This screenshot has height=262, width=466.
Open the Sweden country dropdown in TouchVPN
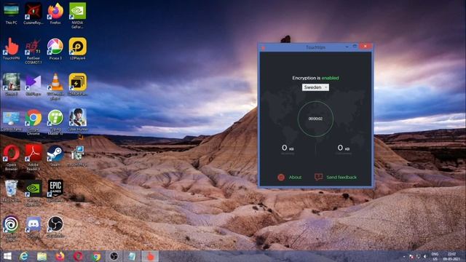pyautogui.click(x=315, y=87)
